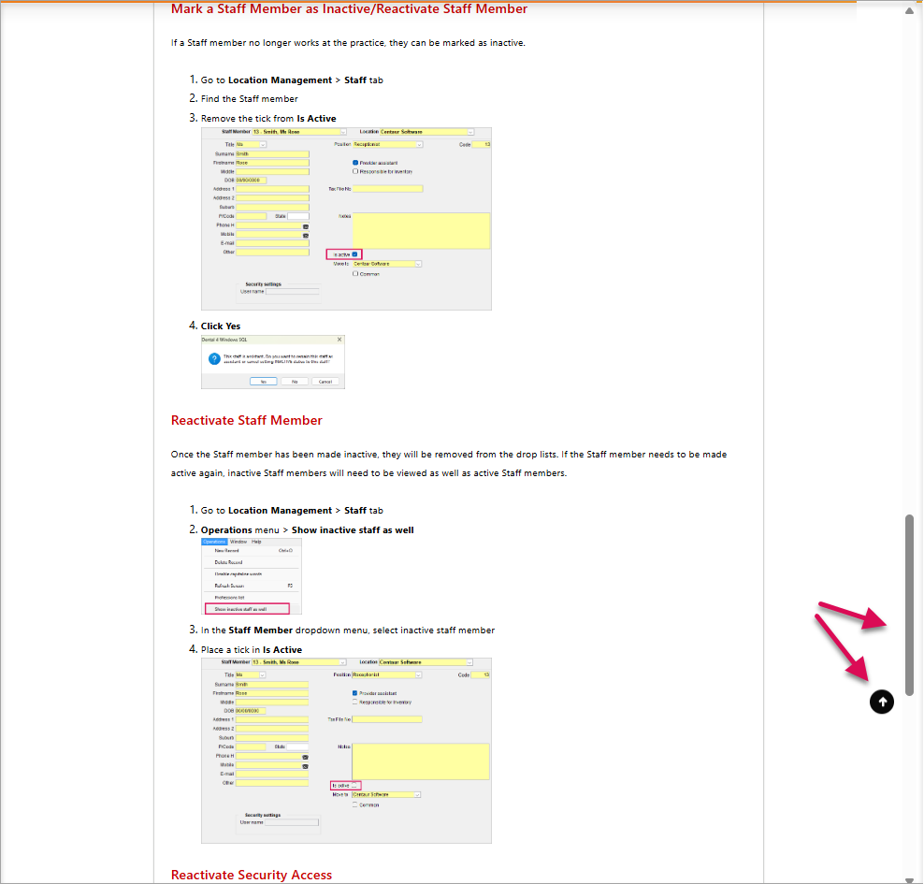924x884 pixels.
Task: Click the step 'Remove the tick from Is Active'
Action: tap(268, 119)
